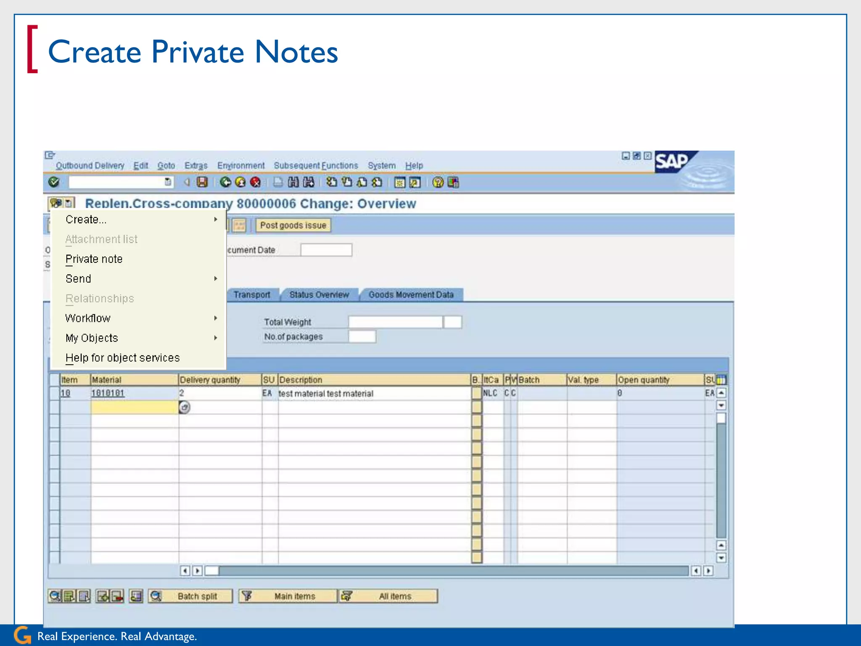The width and height of the screenshot is (861, 646).
Task: Click the All items button
Action: (x=388, y=596)
